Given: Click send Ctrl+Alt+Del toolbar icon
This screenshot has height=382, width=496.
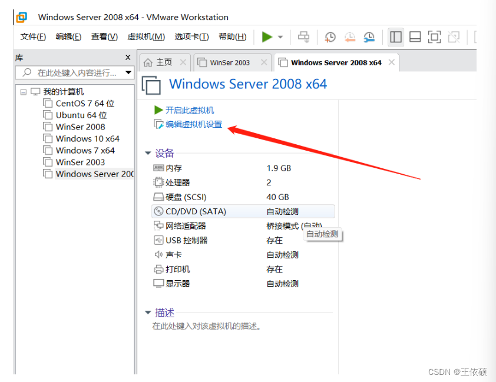Looking at the screenshot, I should (304, 37).
